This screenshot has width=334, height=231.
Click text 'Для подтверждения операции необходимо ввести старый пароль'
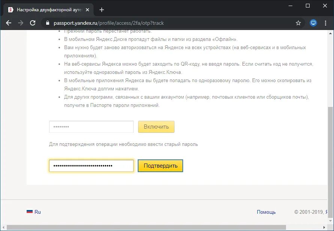coord(123,144)
